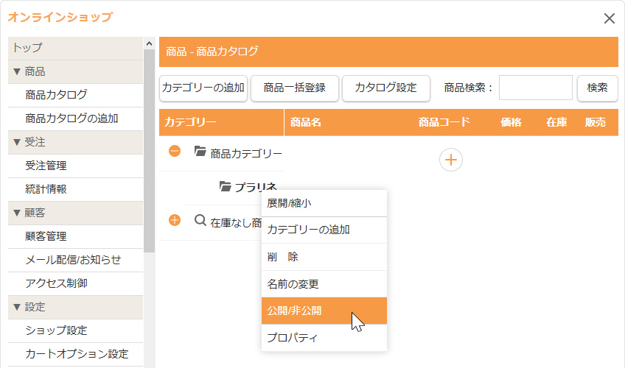The width and height of the screenshot is (625, 368).
Task: Expand 在庫なし商品 with the plus icon
Action: (x=175, y=220)
